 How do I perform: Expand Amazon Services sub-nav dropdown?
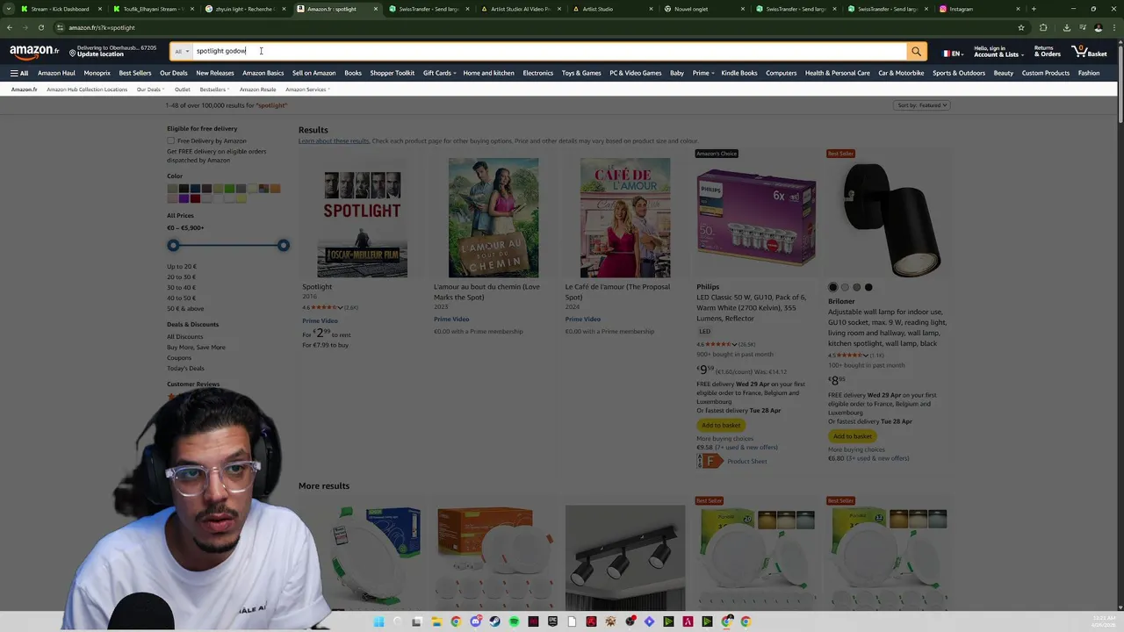pos(307,90)
